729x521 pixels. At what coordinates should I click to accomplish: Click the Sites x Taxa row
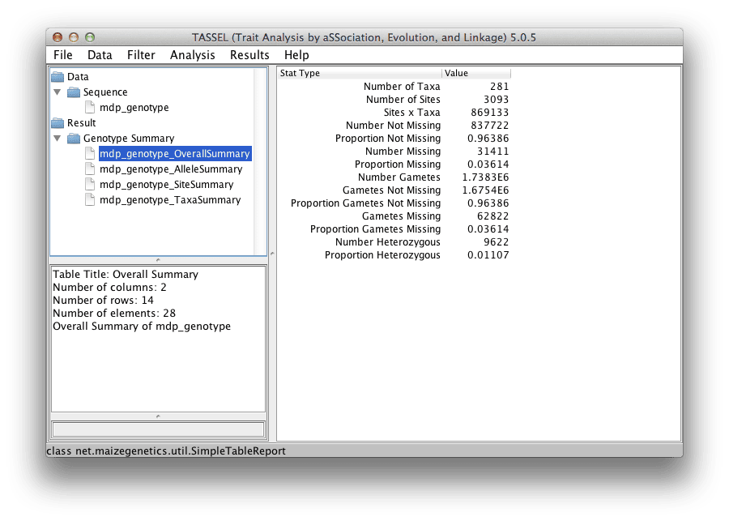pos(394,112)
